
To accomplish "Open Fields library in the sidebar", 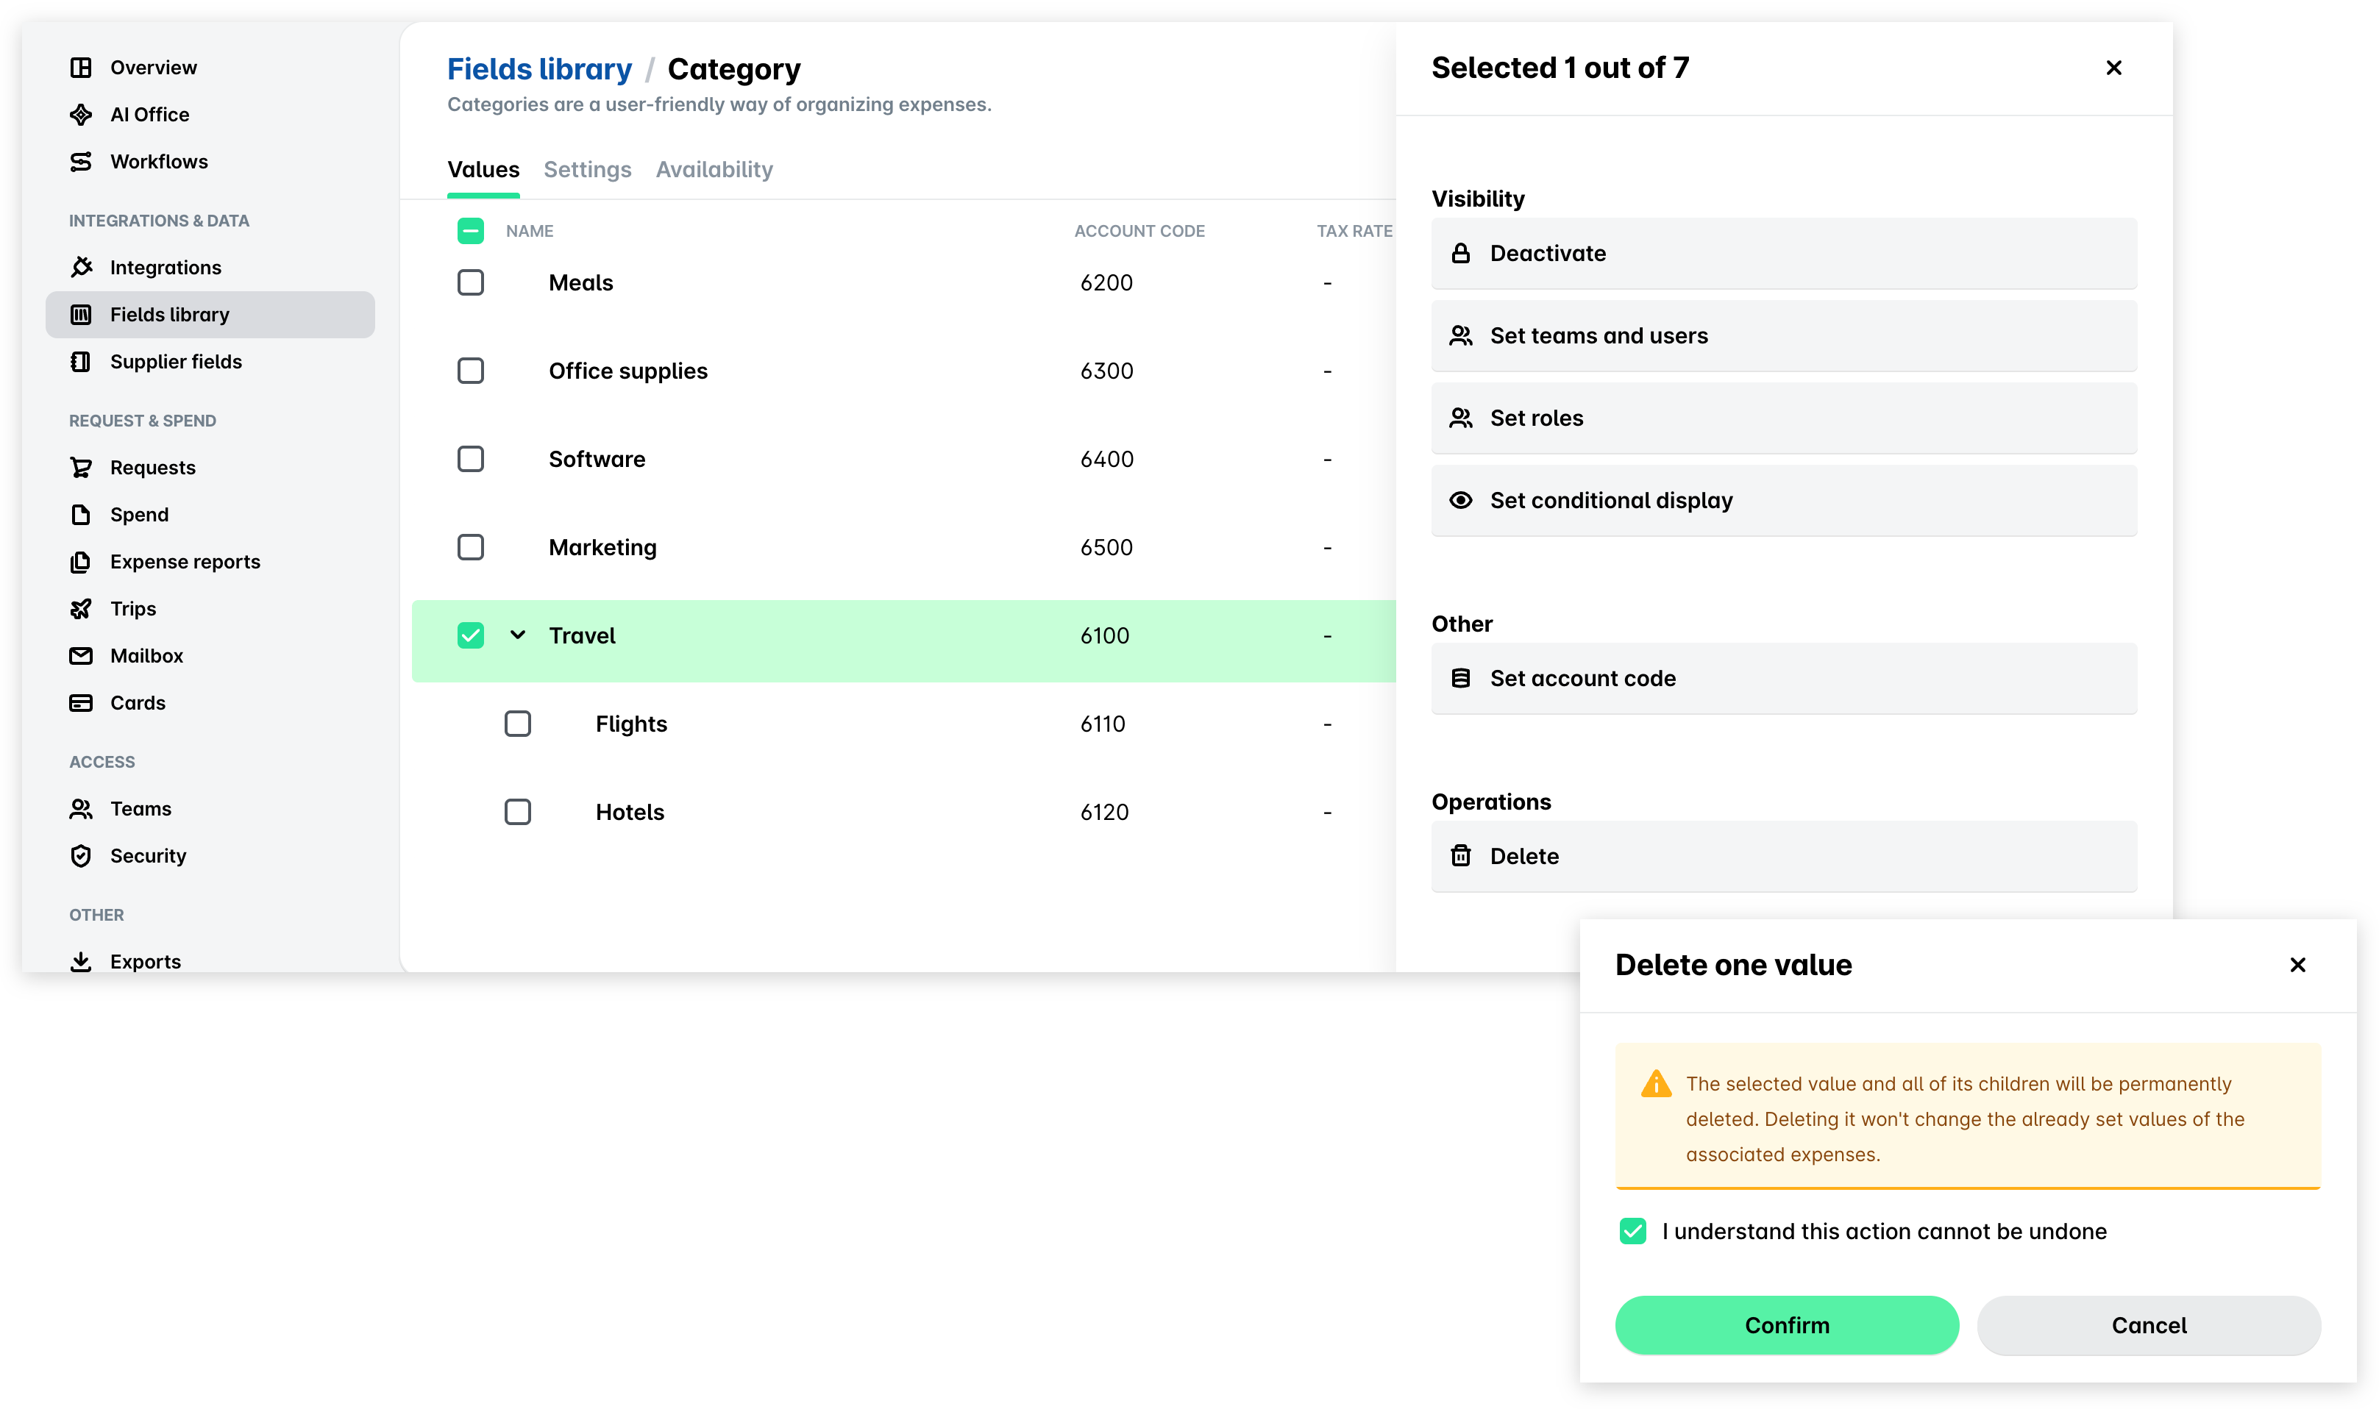I will pos(210,315).
